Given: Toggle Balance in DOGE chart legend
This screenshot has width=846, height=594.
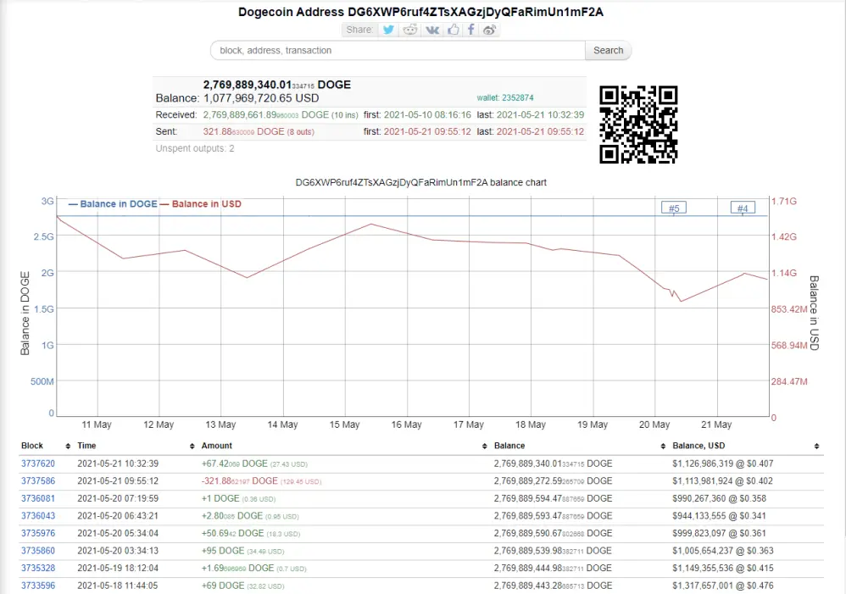Looking at the screenshot, I should [113, 204].
